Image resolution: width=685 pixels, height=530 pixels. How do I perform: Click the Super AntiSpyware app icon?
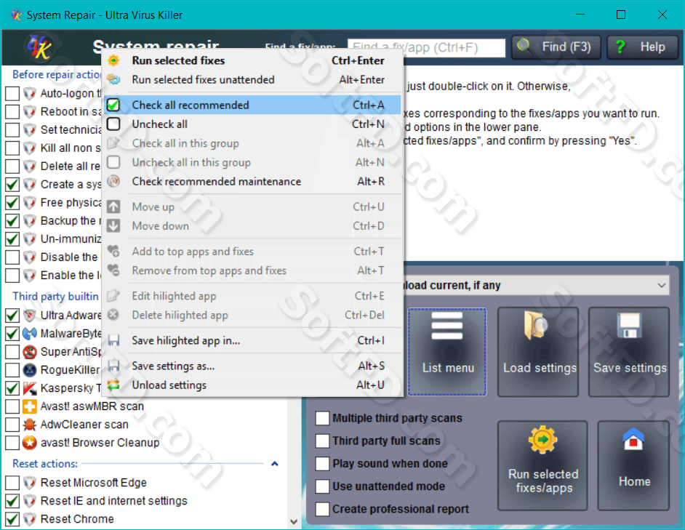29,352
